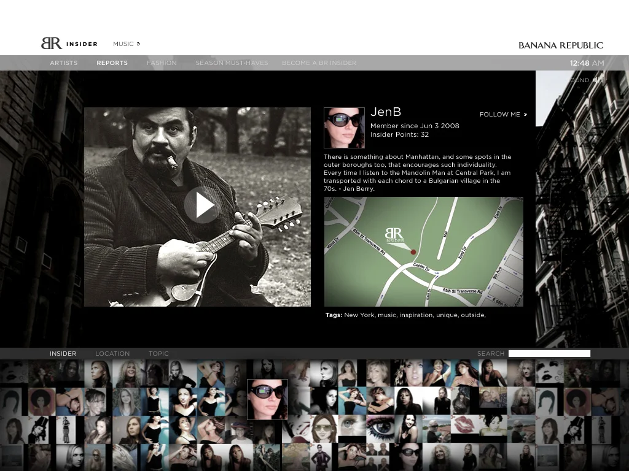
Task: Open Season Must-Haves section
Action: [x=232, y=63]
